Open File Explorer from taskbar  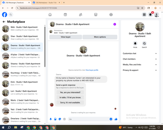tap(16, 127)
